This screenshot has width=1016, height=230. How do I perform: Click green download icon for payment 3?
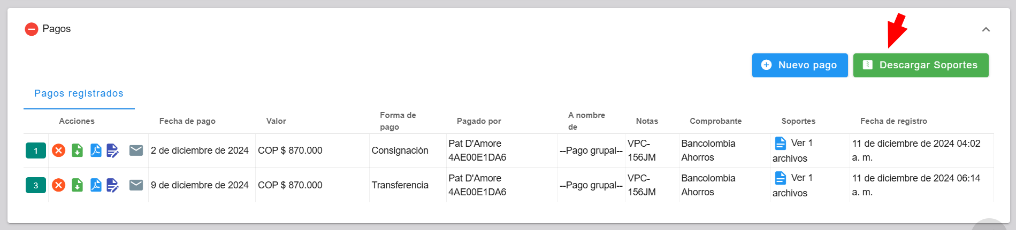coord(78,185)
